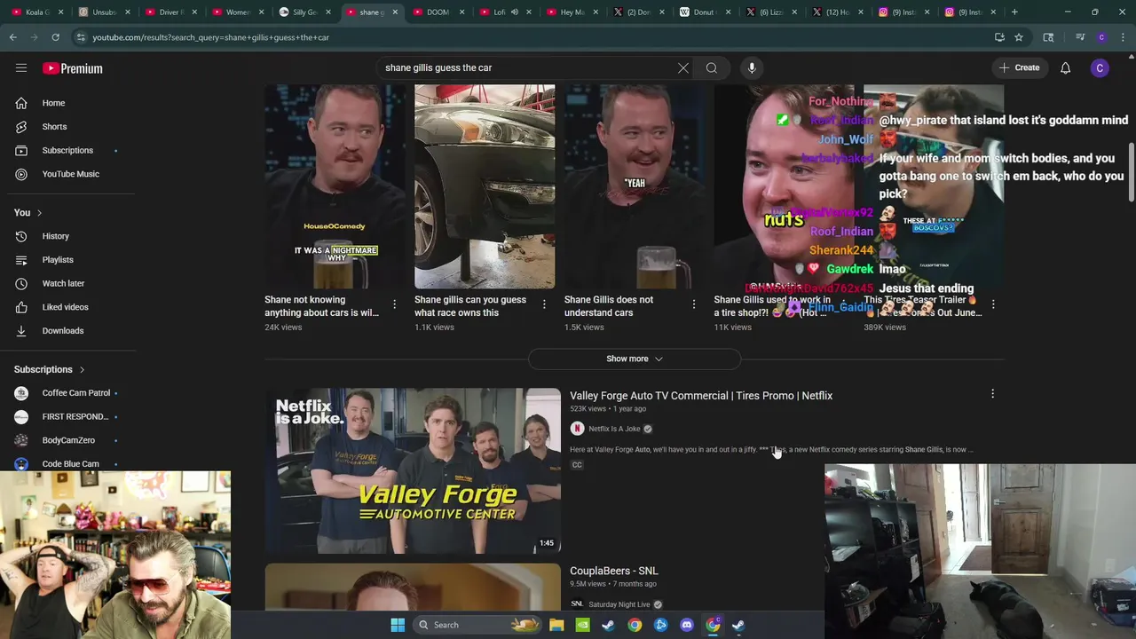Open Valley Forge Auto TV Commercial title link
Viewport: 1136px width, 639px height.
tap(701, 396)
